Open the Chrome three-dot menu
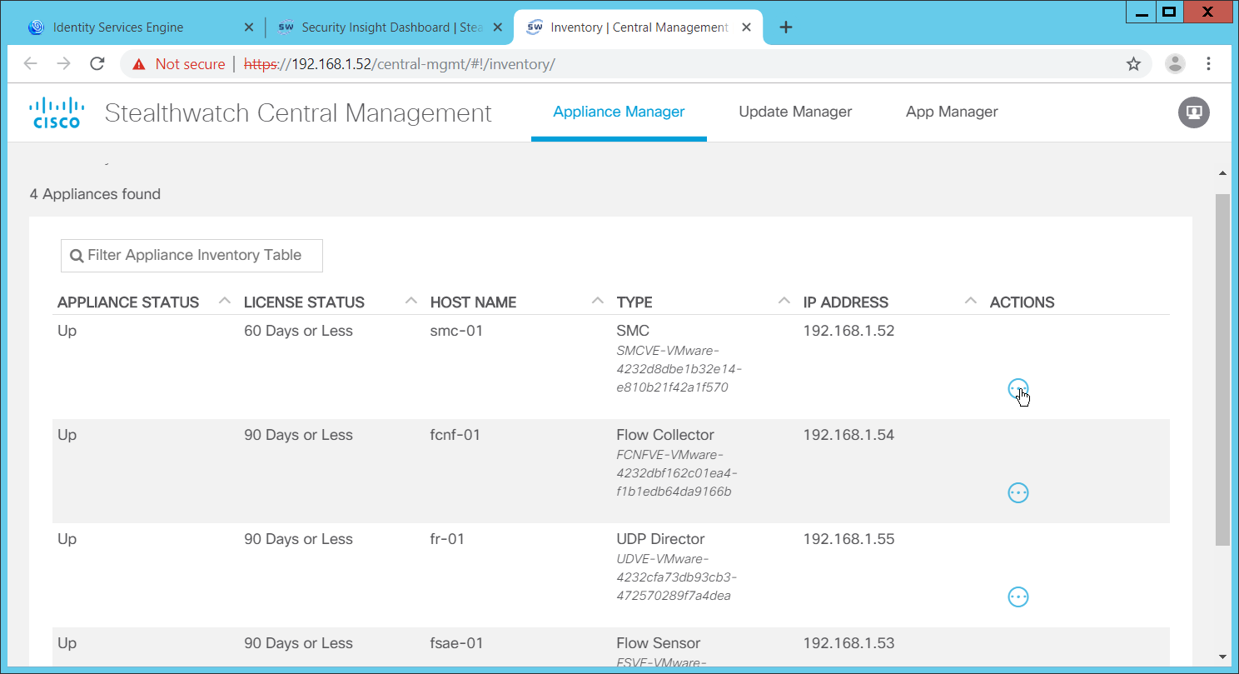The width and height of the screenshot is (1239, 674). [x=1208, y=64]
